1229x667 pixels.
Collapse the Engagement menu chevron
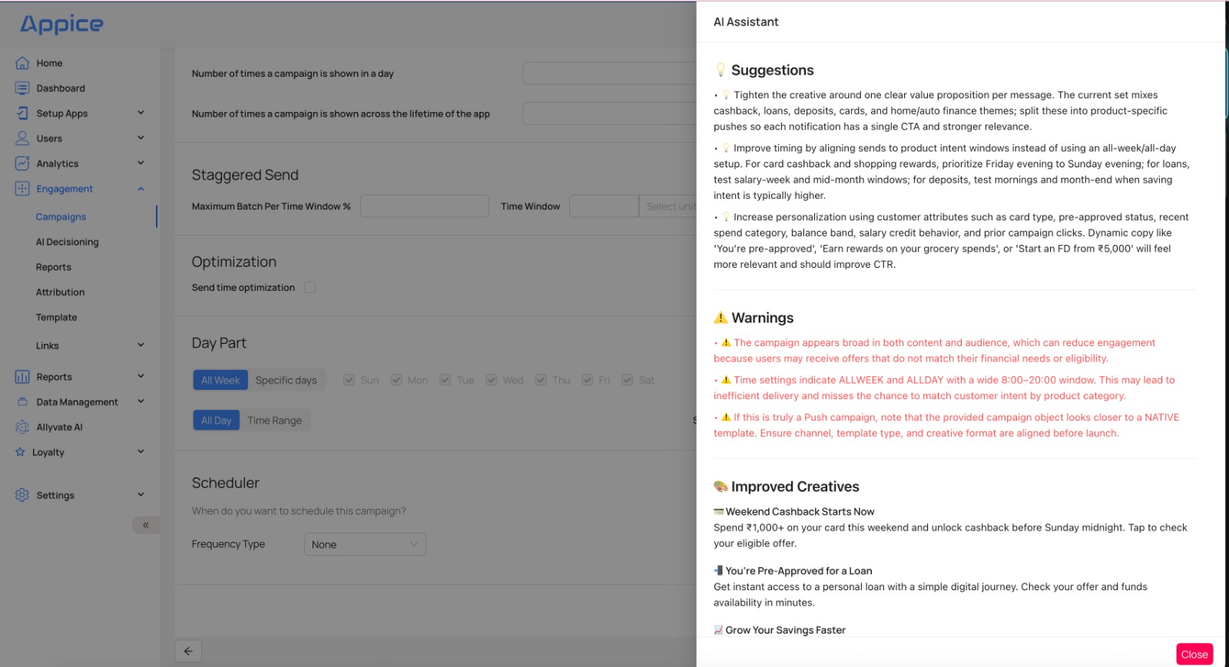pos(141,189)
